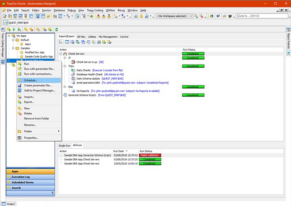Image resolution: width=291 pixels, height=206 pixels.
Task: Click the Jump to... search field
Action: pyautogui.click(x=262, y=16)
